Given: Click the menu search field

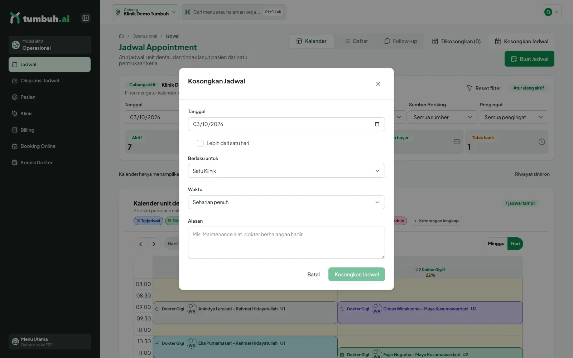Looking at the screenshot, I should 234,12.
